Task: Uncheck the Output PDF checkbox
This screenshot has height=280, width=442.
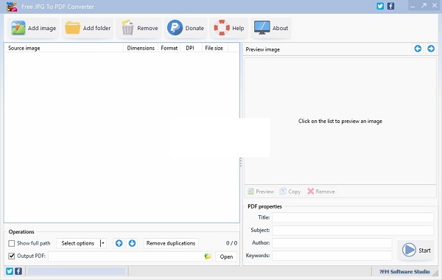Action: pos(12,256)
